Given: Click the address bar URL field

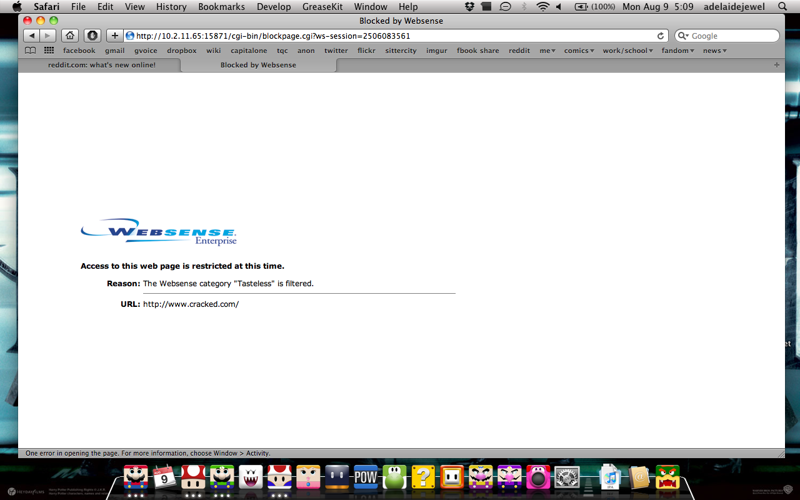Looking at the screenshot, I should click(396, 36).
